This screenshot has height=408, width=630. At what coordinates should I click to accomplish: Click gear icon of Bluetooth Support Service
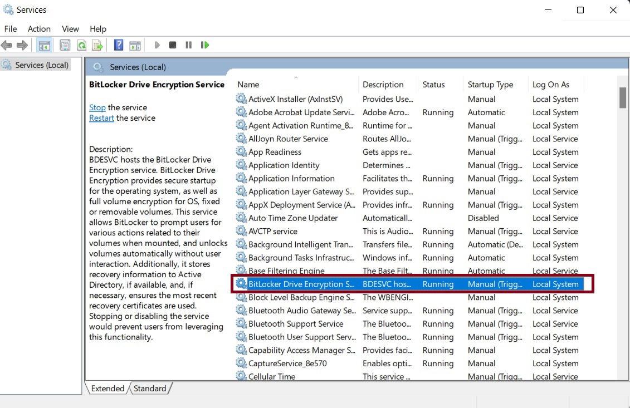(x=241, y=323)
